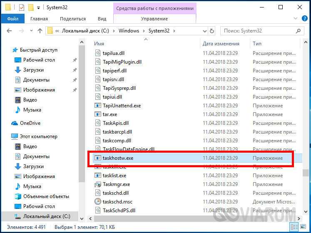Switch to details view in status bar
The image size is (311, 233).
click(x=294, y=227)
